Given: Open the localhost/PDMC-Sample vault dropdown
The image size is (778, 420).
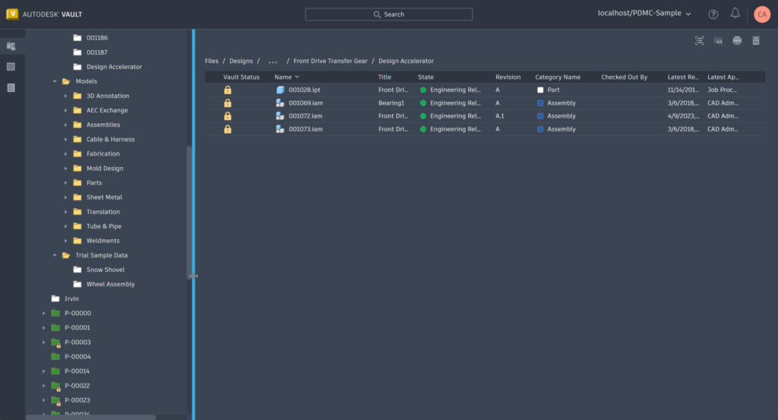Looking at the screenshot, I should click(x=644, y=14).
